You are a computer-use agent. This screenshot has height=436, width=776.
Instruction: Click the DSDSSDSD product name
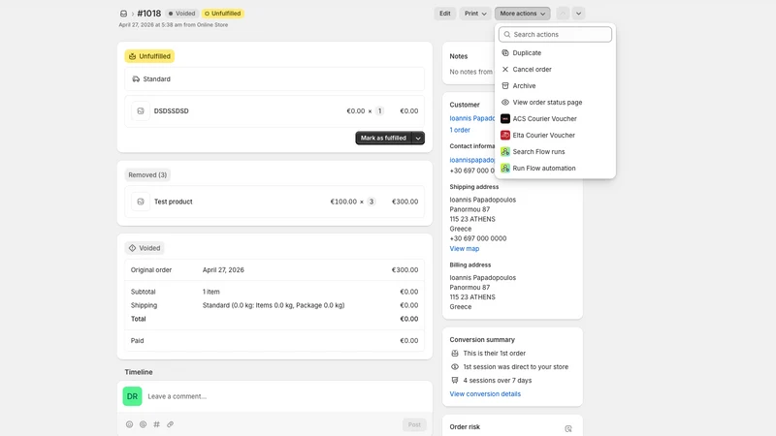coord(172,111)
